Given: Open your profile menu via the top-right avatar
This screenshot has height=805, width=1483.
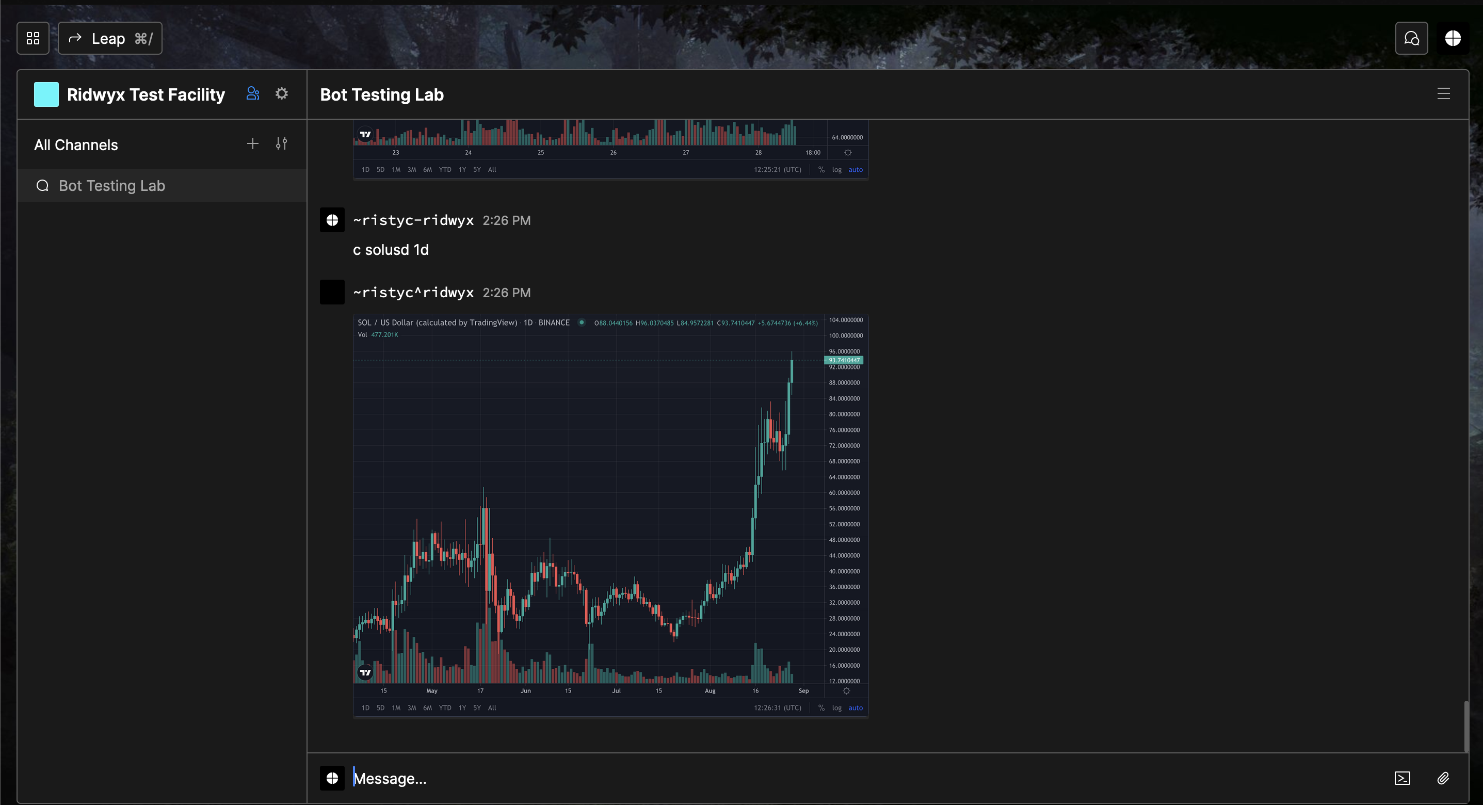Looking at the screenshot, I should point(1453,38).
